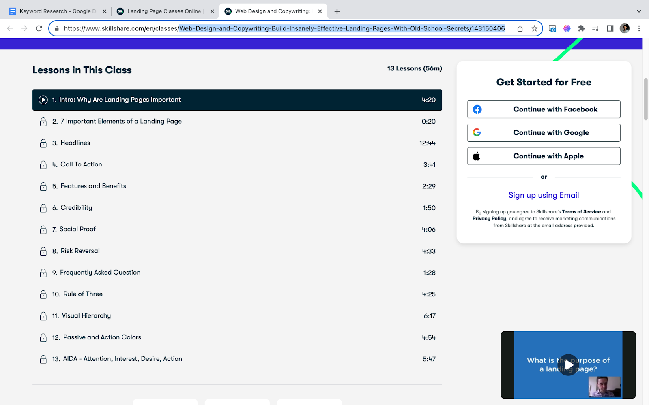Open the Chrome three-dot menu
Image resolution: width=649 pixels, height=405 pixels.
[x=639, y=28]
